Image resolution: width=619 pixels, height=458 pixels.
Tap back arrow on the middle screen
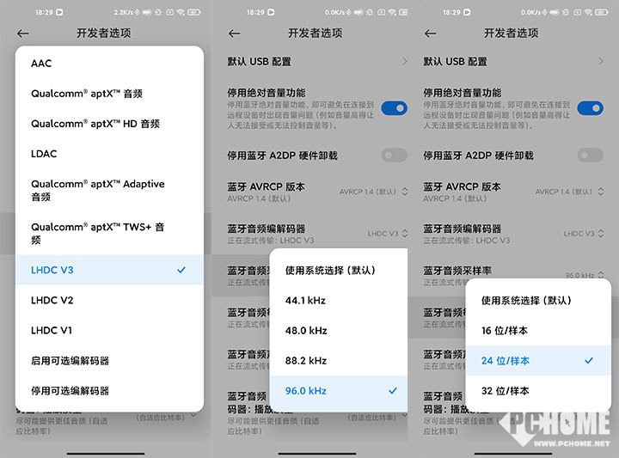pyautogui.click(x=235, y=34)
